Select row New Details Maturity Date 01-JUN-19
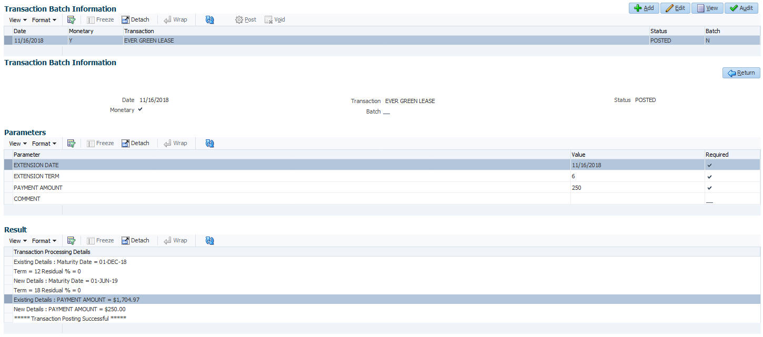 pos(382,280)
